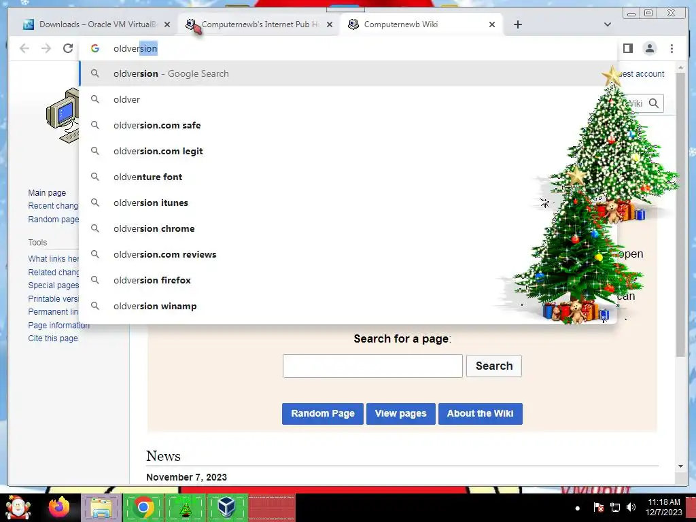Open the guest profile icon
This screenshot has height=522, width=696.
(x=650, y=48)
